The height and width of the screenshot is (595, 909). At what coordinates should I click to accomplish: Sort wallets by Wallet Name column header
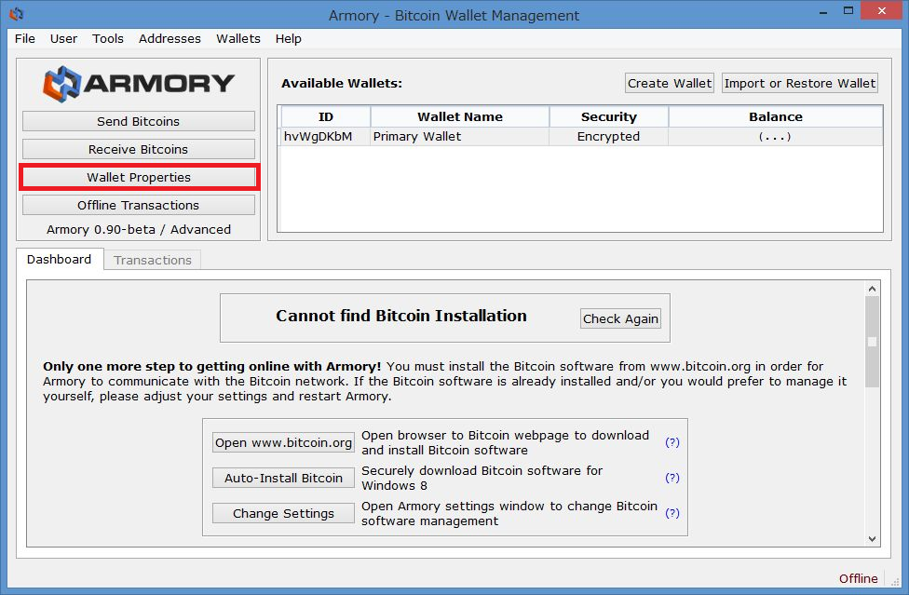[460, 117]
